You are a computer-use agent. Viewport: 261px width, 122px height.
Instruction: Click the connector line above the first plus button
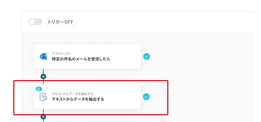43,71
